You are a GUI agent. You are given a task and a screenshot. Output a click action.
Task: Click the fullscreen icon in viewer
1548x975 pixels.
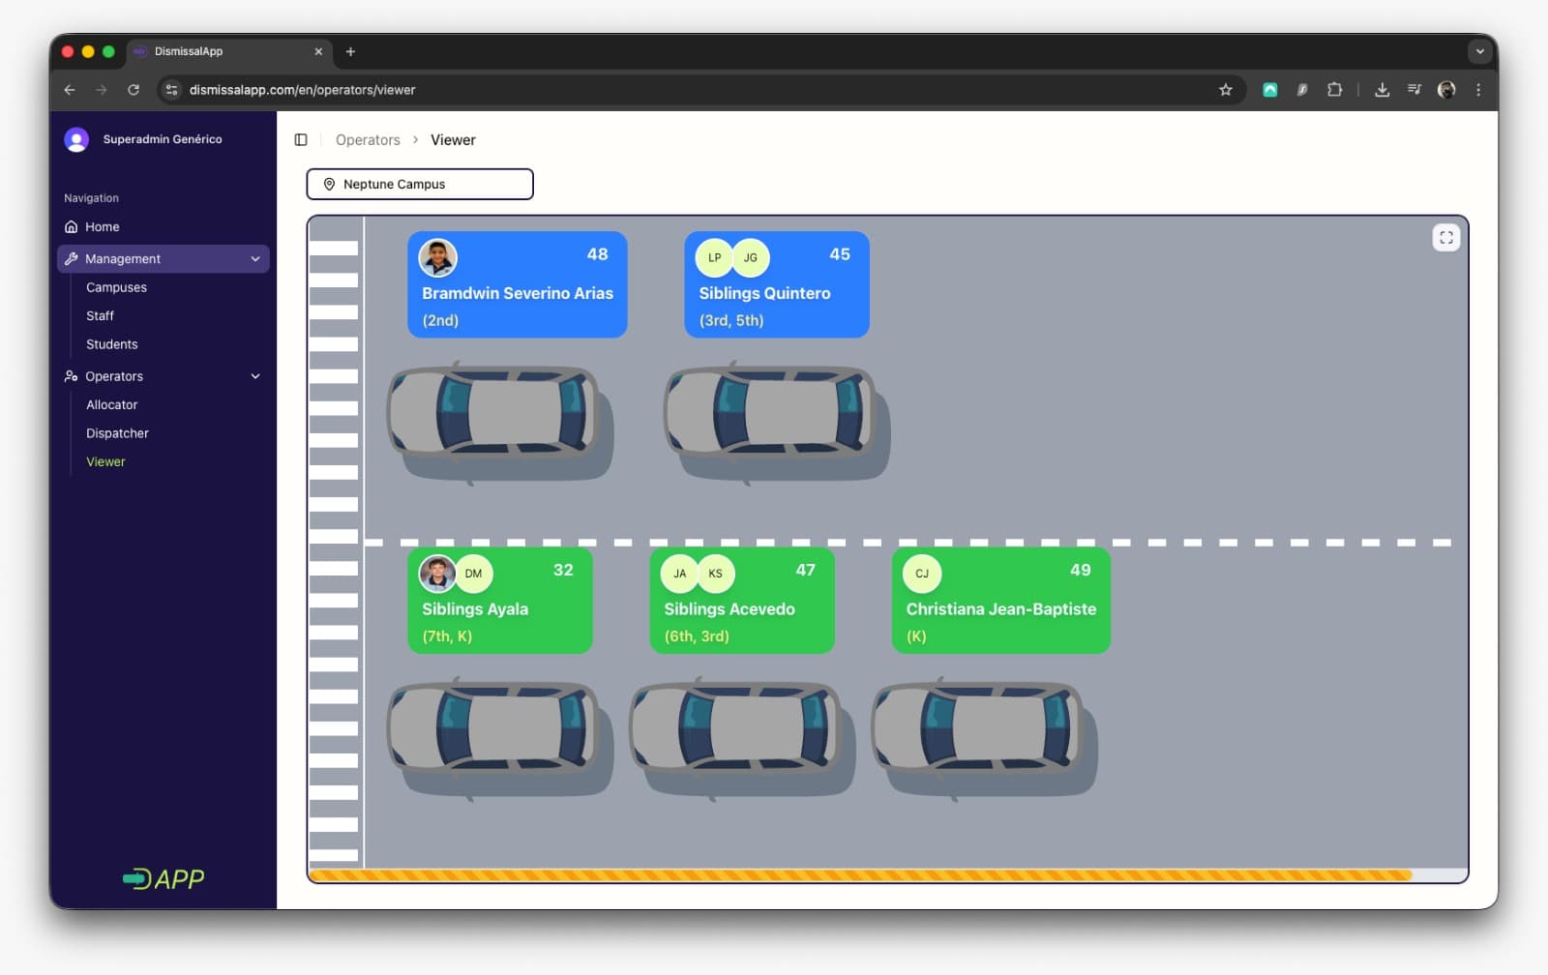[1445, 238]
